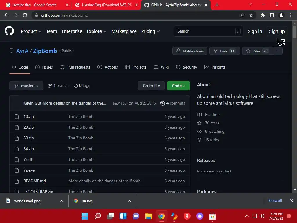Click the GitHub octocat logo

pos(9,31)
